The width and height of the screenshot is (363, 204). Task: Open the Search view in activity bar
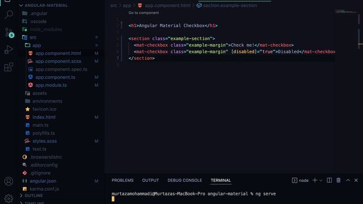point(9,14)
